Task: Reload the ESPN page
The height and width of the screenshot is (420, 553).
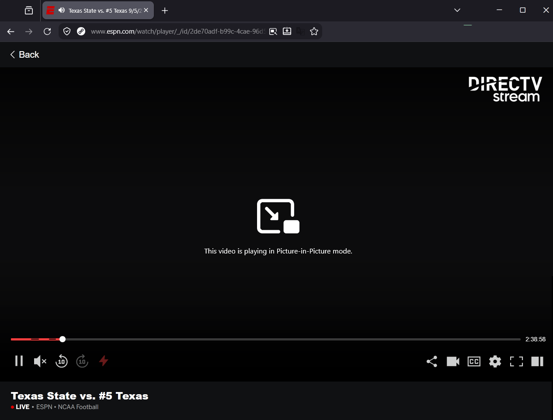Action: click(47, 31)
